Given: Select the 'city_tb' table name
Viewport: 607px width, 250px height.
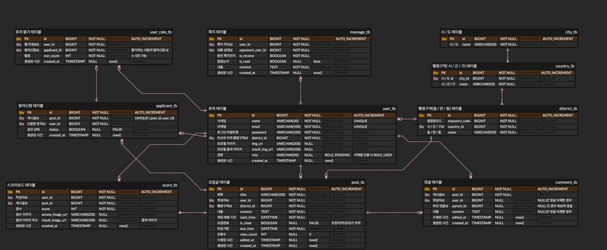Looking at the screenshot, I should (x=571, y=32).
